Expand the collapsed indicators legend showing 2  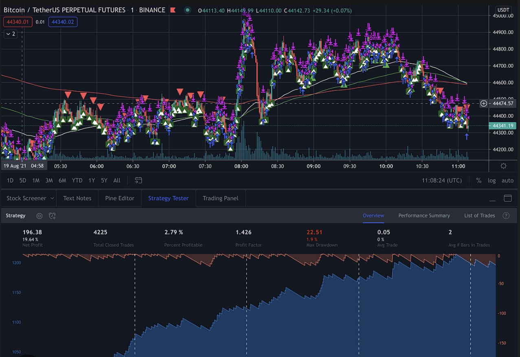point(11,34)
